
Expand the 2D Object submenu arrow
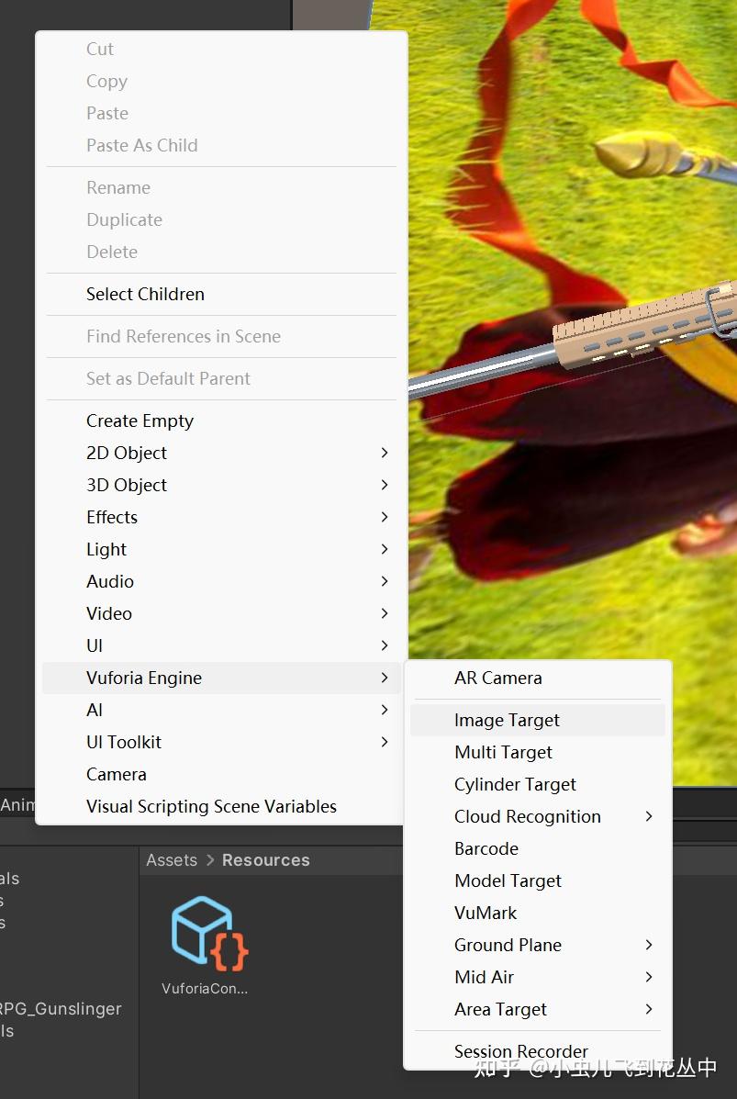click(x=384, y=453)
